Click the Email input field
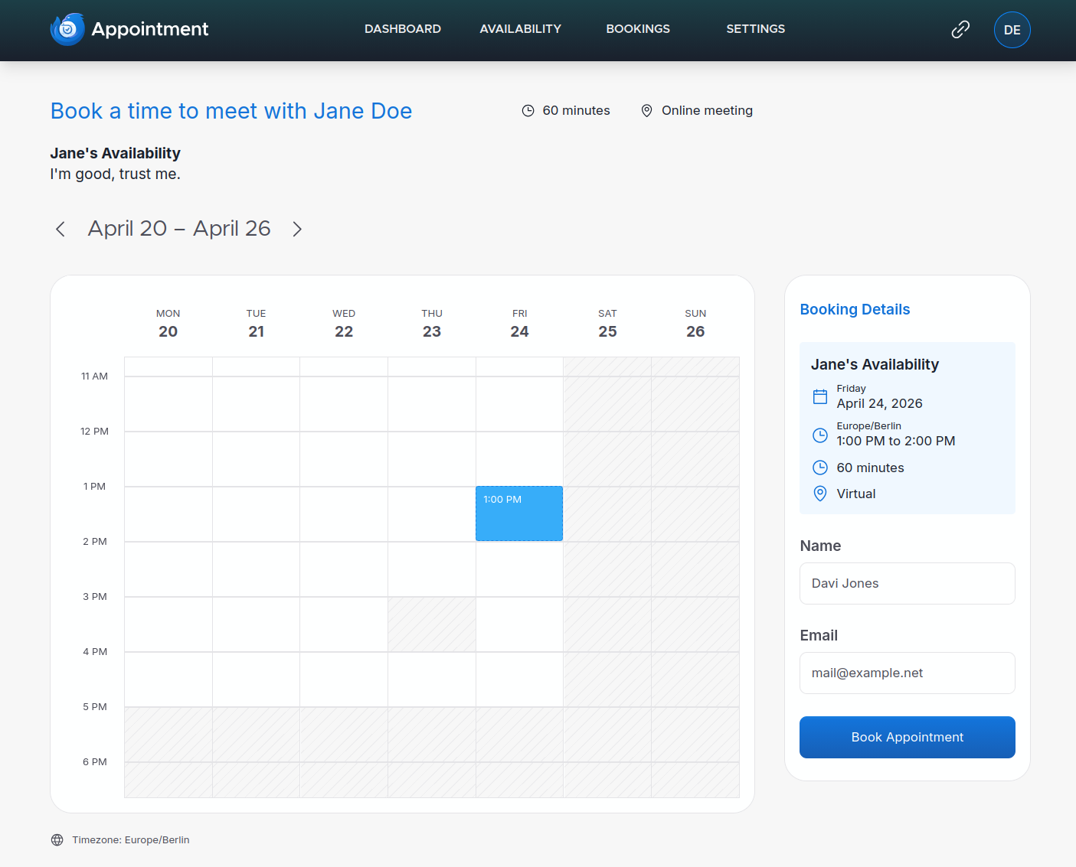The image size is (1076, 867). (907, 673)
